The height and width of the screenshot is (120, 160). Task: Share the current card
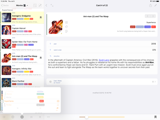150,6
